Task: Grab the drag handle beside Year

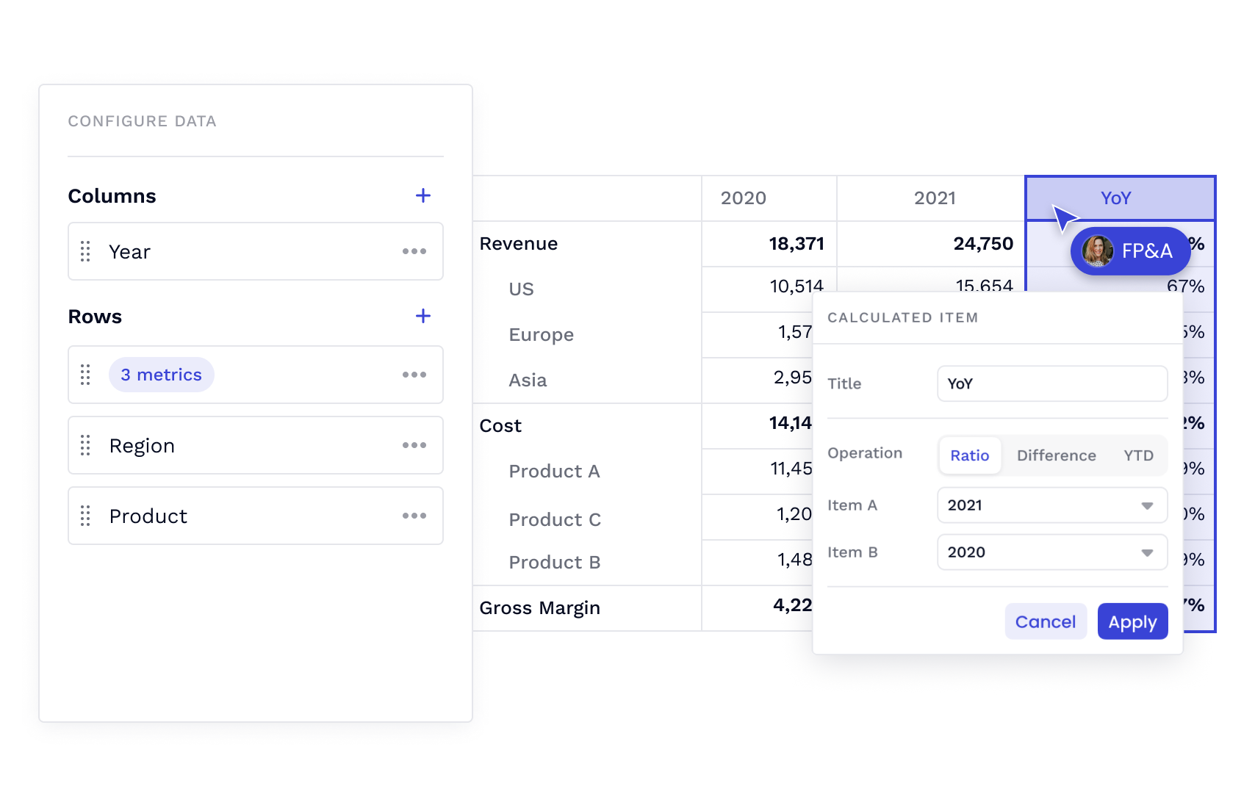Action: tap(85, 251)
